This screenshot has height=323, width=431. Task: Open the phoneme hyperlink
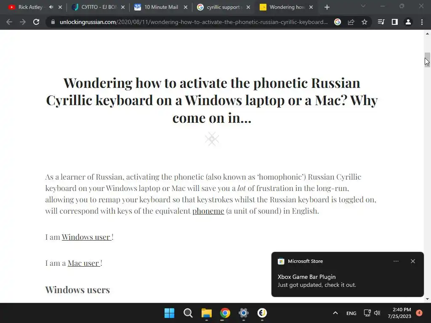pyautogui.click(x=208, y=211)
